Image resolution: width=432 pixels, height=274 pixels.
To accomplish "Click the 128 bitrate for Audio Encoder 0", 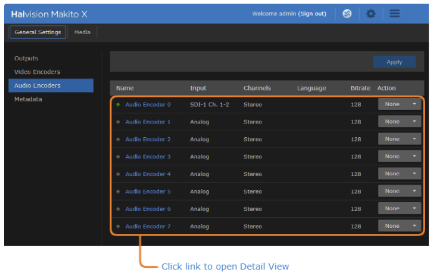I will 355,105.
